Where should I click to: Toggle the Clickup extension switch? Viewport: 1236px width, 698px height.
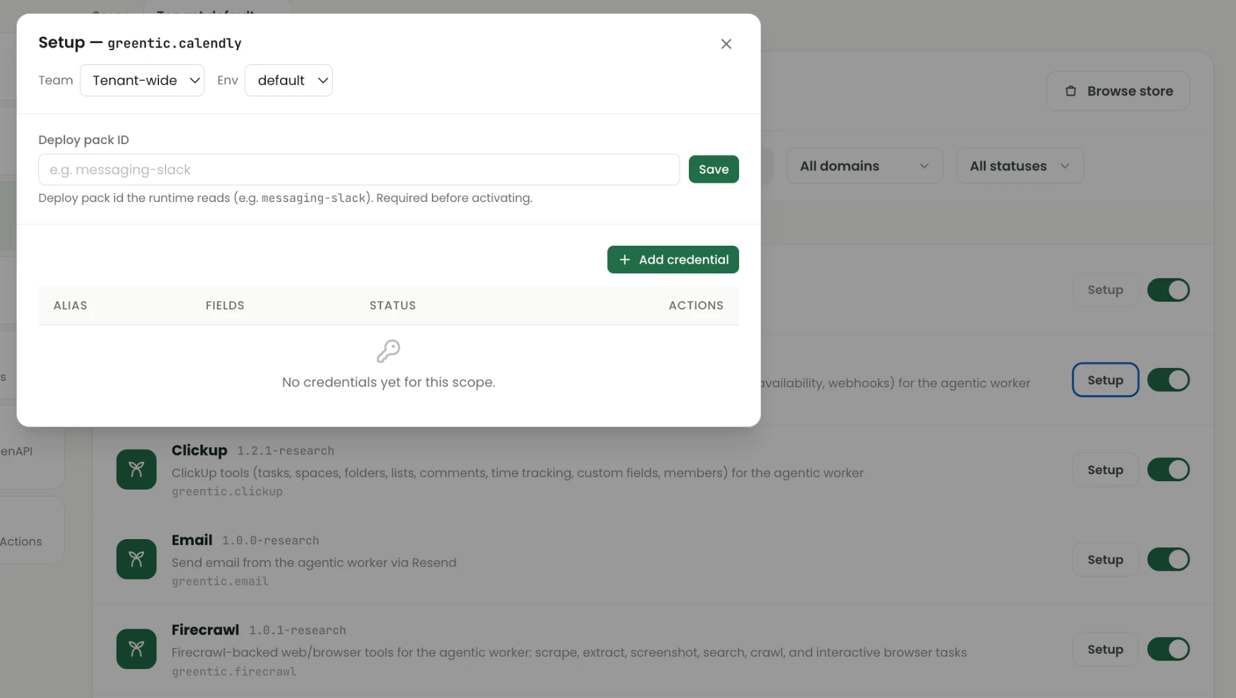1168,470
